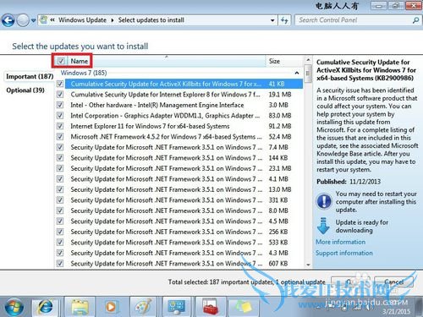Image resolution: width=423 pixels, height=317 pixels.
Task: Open the Windows Start menu orb
Action: pyautogui.click(x=14, y=308)
